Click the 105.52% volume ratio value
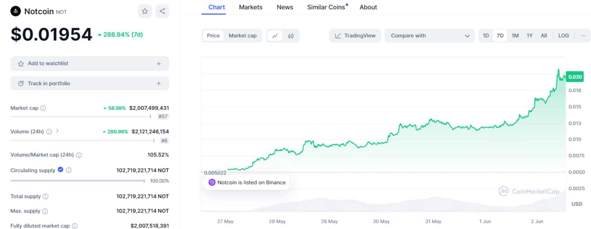Viewport: 591px width, 229px height. tap(158, 155)
